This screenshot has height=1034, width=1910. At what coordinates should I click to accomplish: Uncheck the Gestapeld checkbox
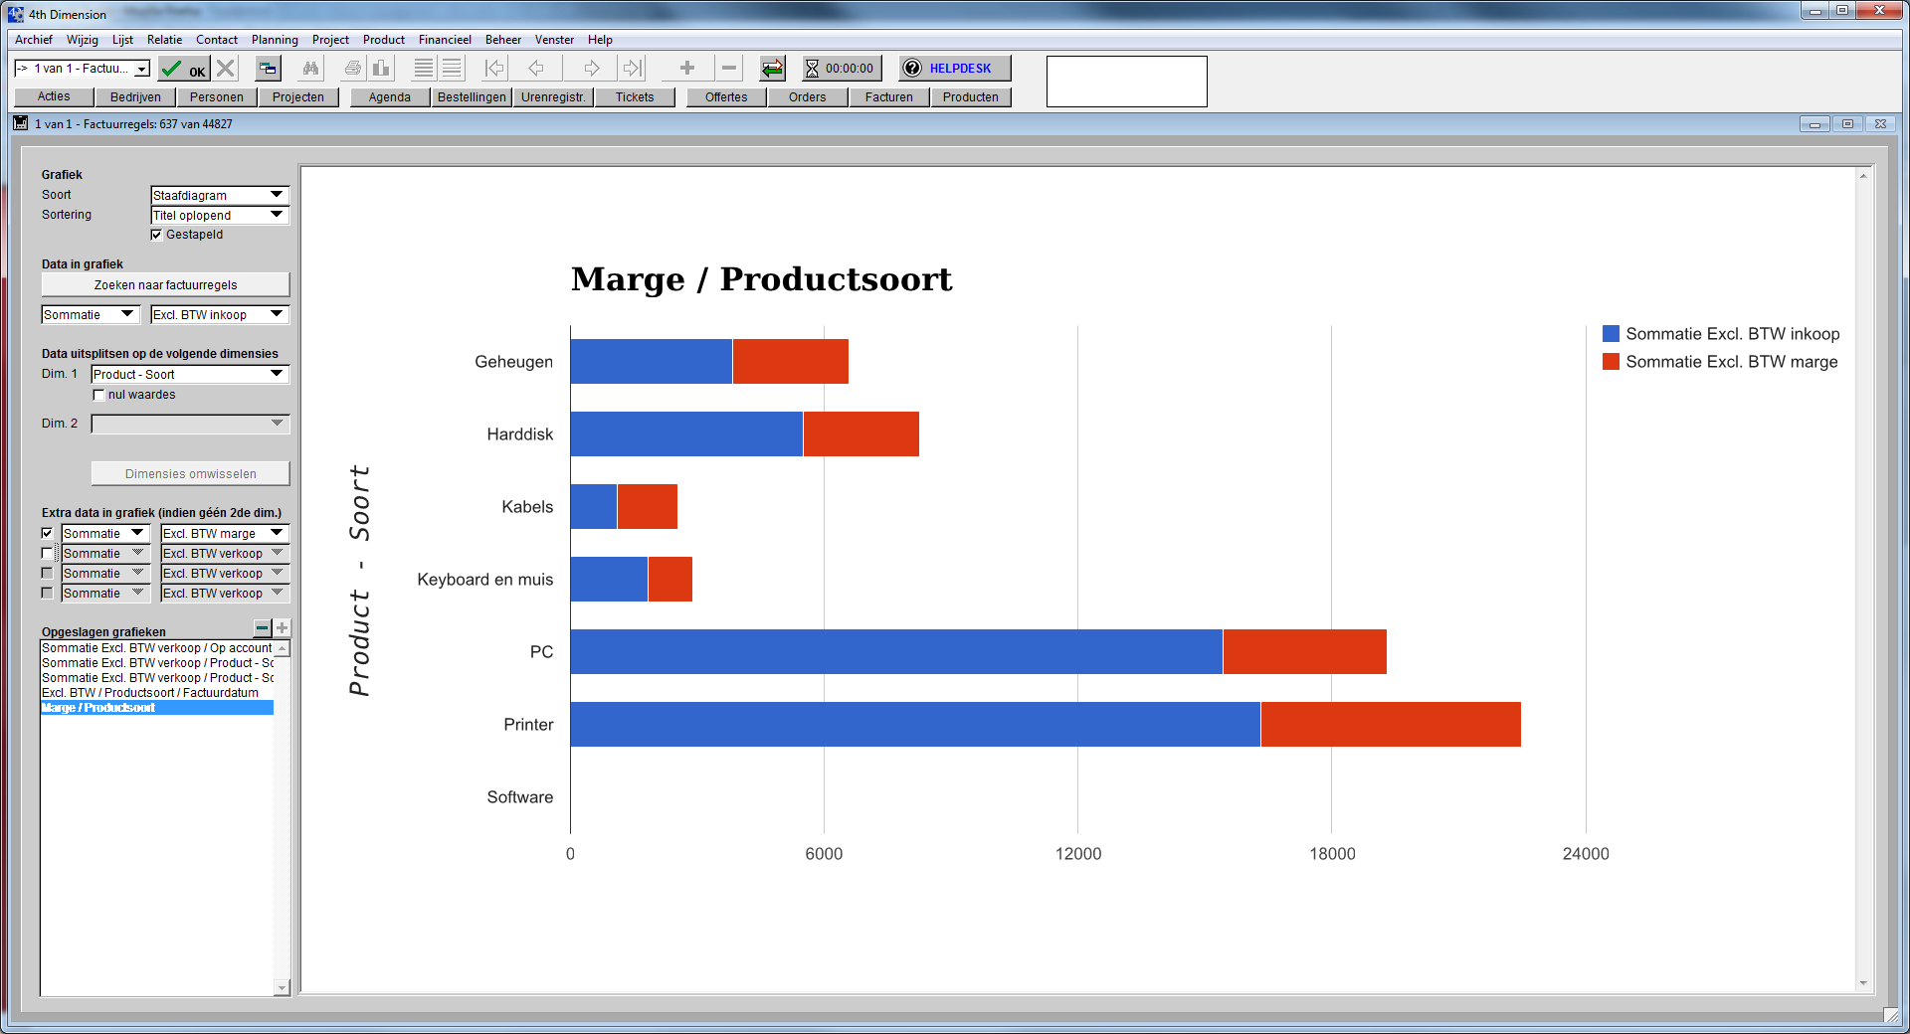(157, 235)
